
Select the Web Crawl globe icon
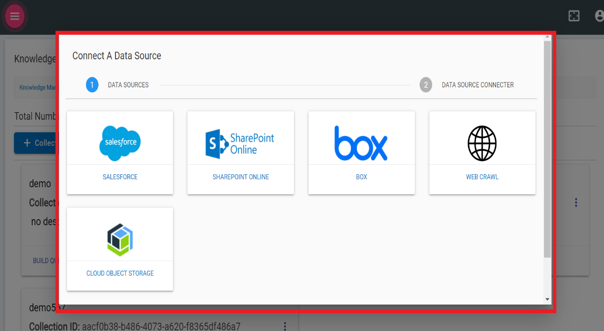[482, 143]
